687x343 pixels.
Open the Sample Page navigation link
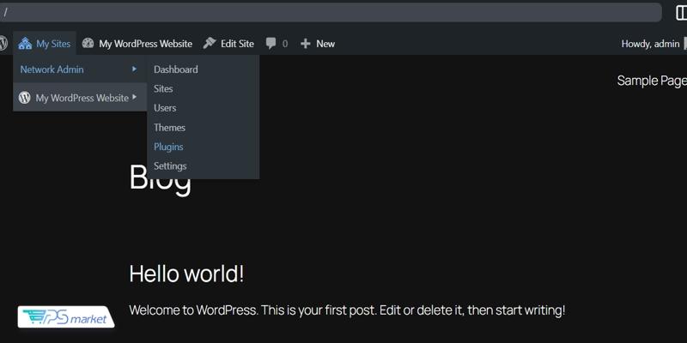(651, 81)
